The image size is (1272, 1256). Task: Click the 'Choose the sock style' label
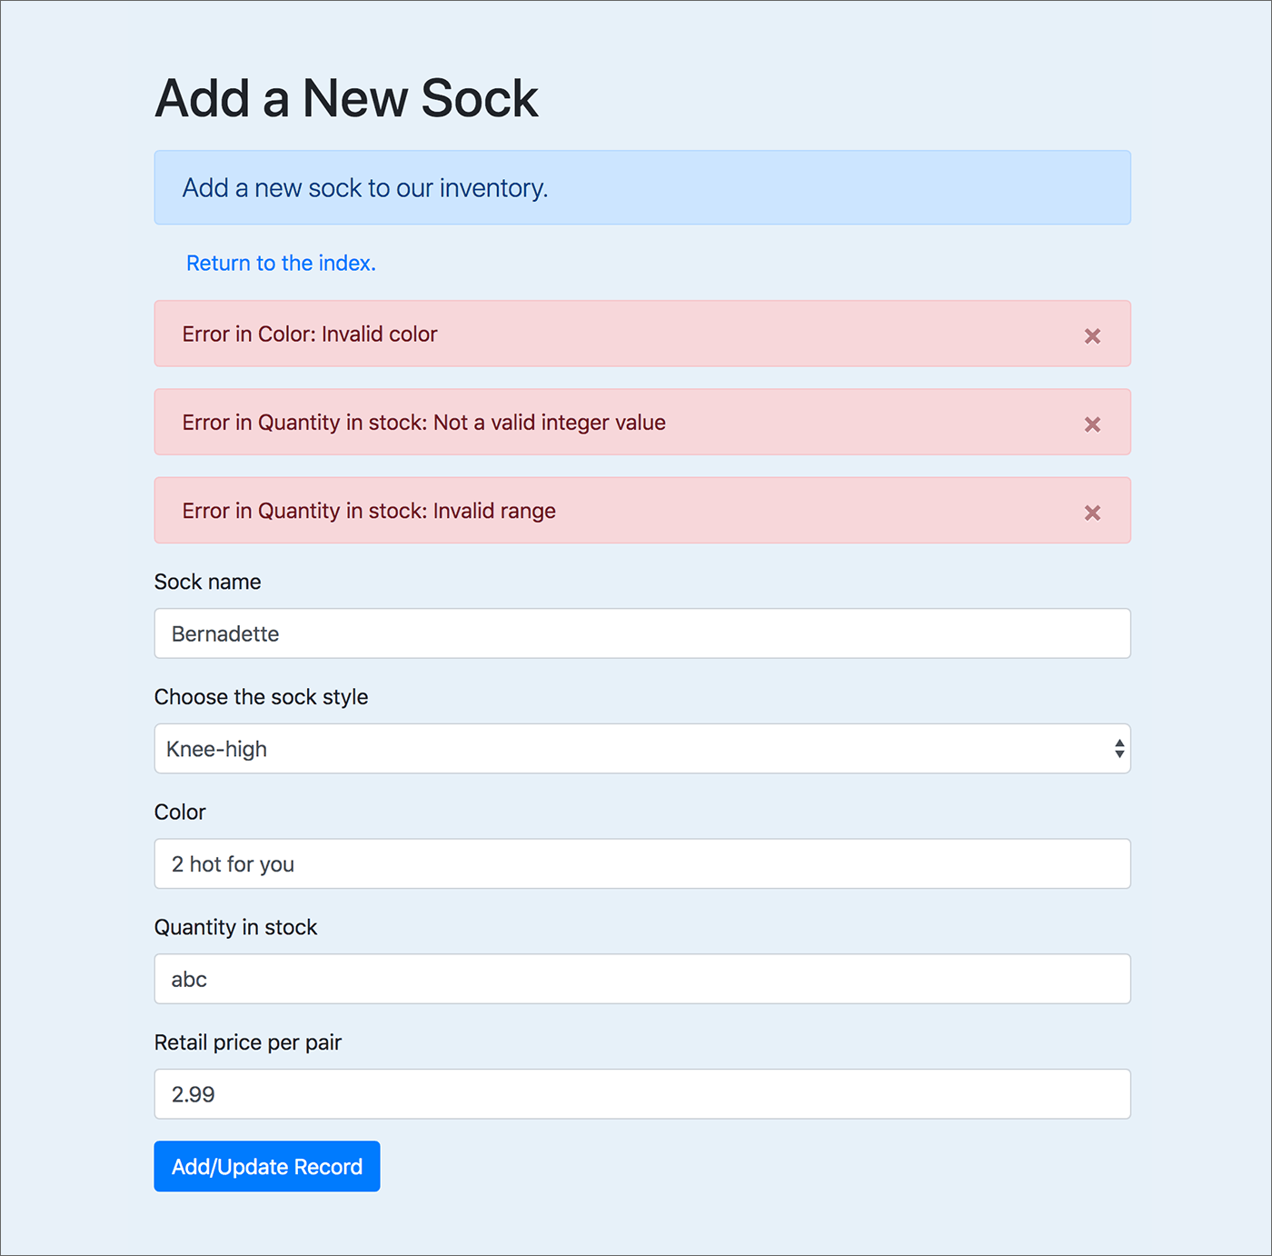click(x=261, y=697)
